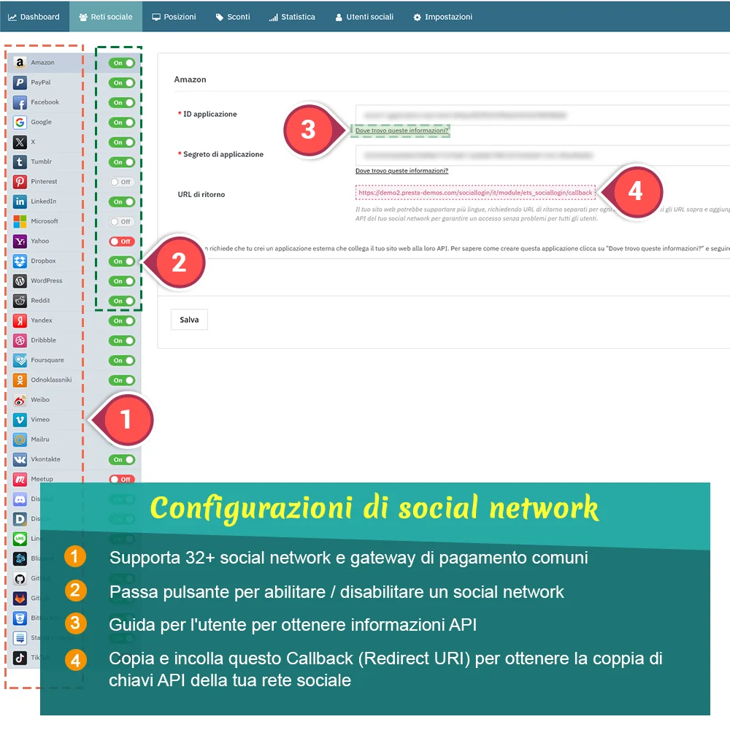The image size is (730, 730).
Task: Turn on the red Yahoo switch
Action: [x=122, y=241]
